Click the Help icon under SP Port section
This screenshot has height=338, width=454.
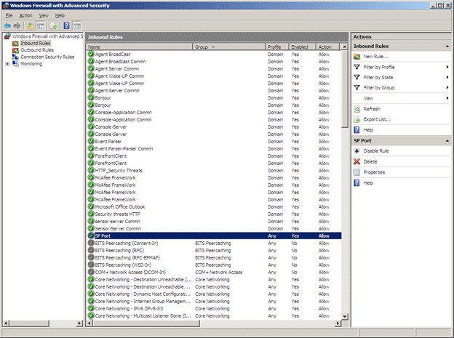[357, 183]
